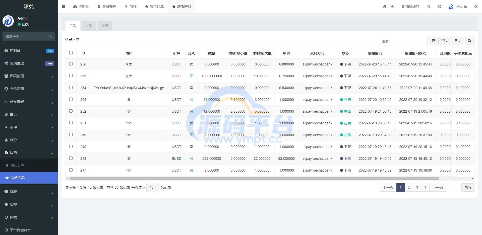Check the row checkbox for ID 250
The width and height of the screenshot is (482, 235).
pos(71,134)
